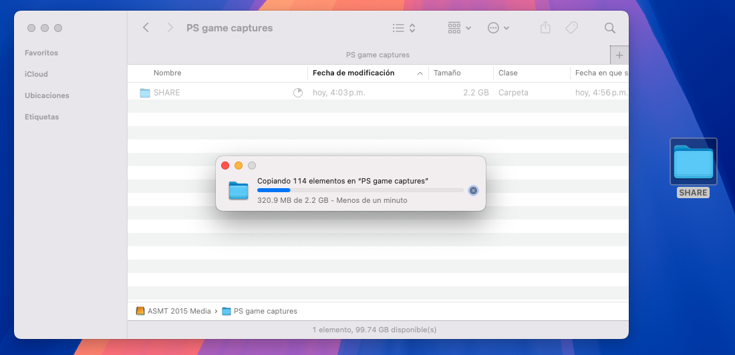Add a new tab with plus button
735x355 pixels.
pos(619,55)
